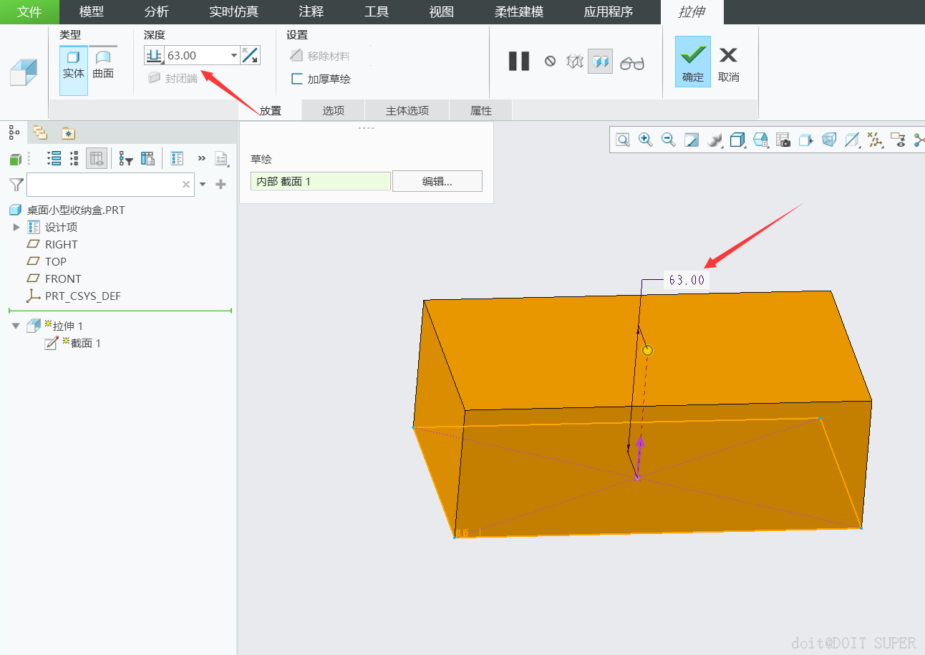Open the folder browser panel tab

(x=39, y=132)
